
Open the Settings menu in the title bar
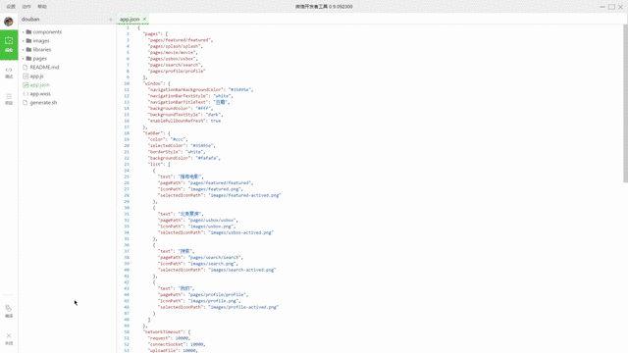coord(11,7)
